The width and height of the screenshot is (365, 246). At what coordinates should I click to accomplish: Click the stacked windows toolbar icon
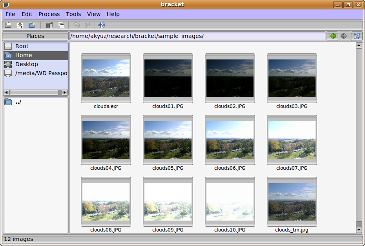pyautogui.click(x=61, y=25)
